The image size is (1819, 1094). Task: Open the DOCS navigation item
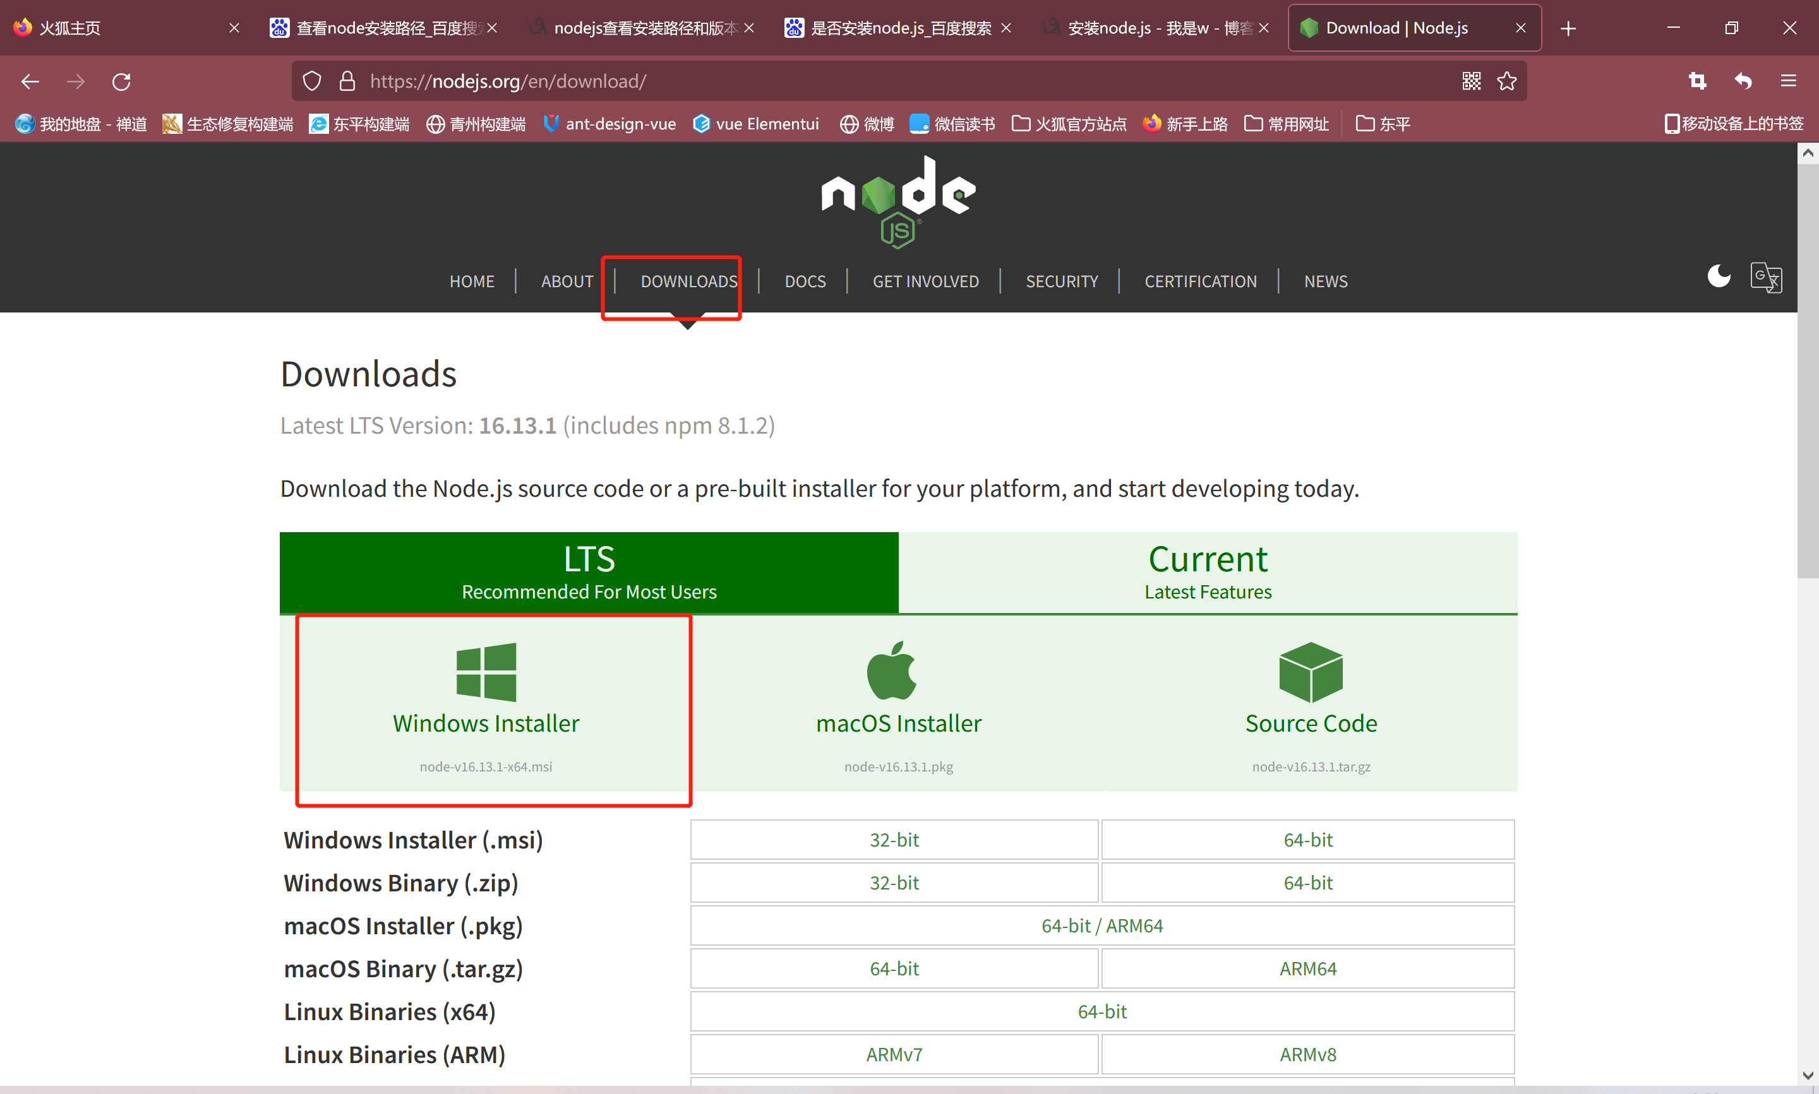point(805,281)
